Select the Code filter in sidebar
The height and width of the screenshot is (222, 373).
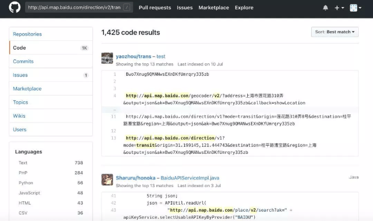pos(51,47)
